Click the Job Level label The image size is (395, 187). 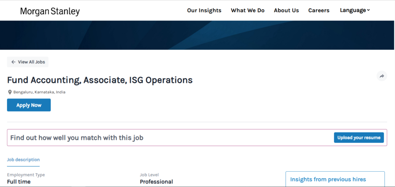point(149,175)
